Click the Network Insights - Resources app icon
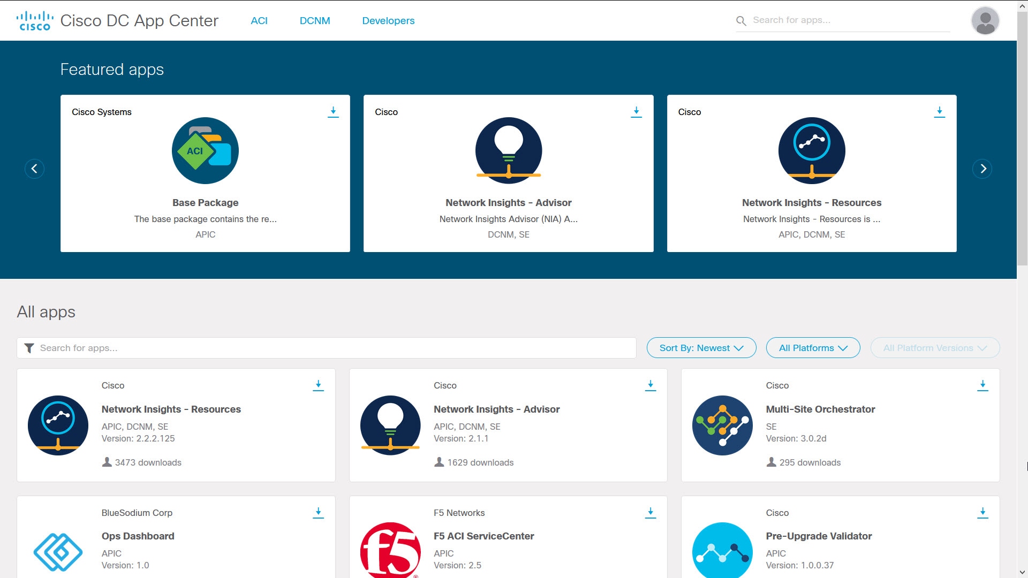This screenshot has height=578, width=1028. pyautogui.click(x=57, y=425)
